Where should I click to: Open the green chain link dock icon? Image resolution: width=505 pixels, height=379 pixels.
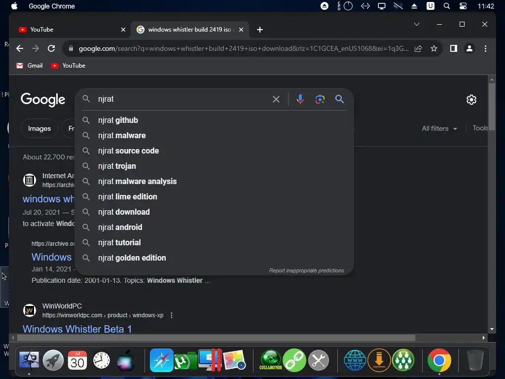click(x=294, y=360)
